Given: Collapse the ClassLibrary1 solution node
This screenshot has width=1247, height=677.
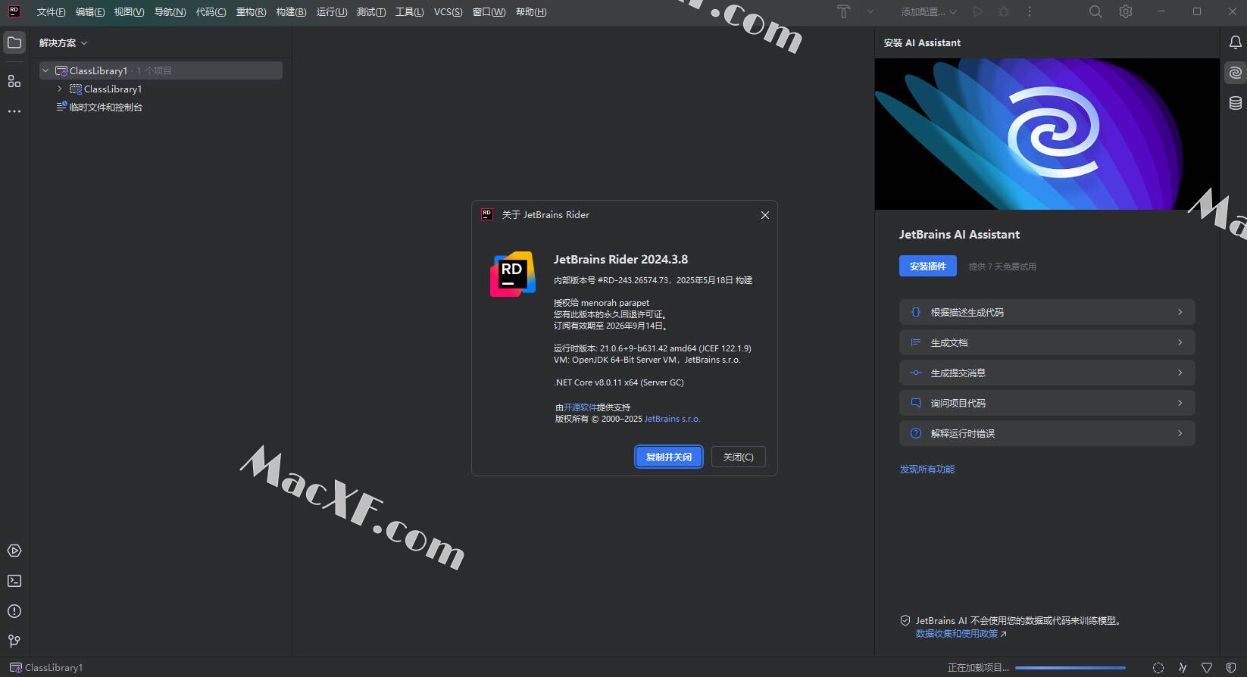Looking at the screenshot, I should pos(45,70).
